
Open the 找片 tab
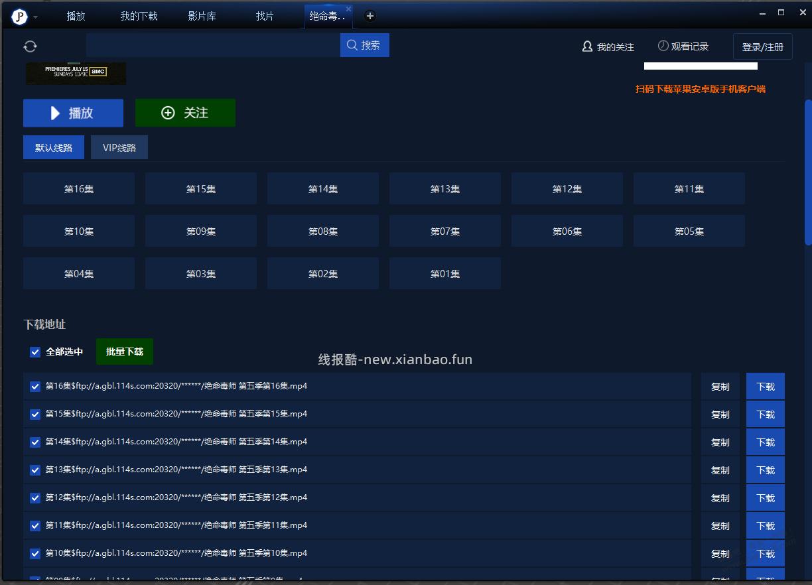[x=265, y=17]
